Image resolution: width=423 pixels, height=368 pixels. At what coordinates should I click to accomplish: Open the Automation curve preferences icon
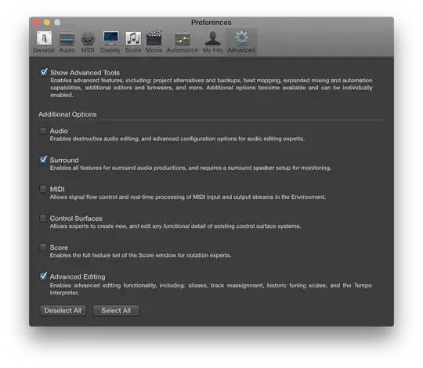point(183,41)
